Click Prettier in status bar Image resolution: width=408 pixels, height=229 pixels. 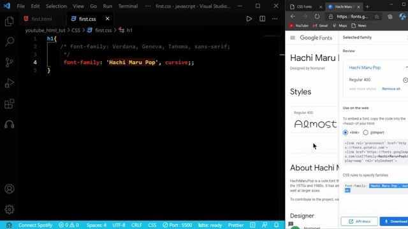point(236,225)
